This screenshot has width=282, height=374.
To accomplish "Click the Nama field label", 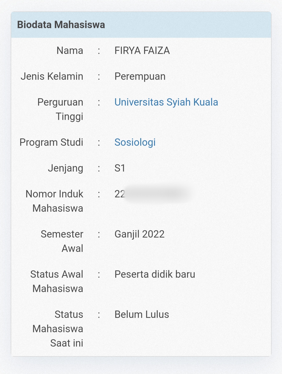I will [70, 51].
